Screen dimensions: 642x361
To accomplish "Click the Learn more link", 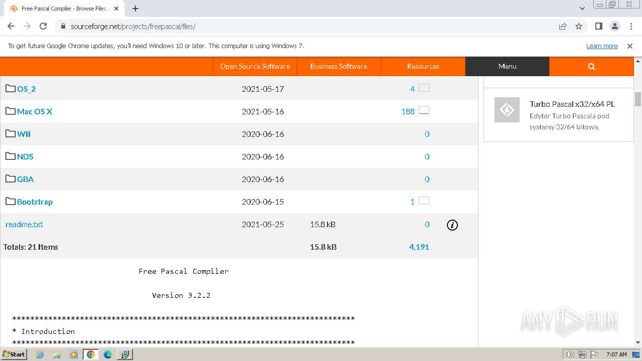I will pyautogui.click(x=602, y=46).
